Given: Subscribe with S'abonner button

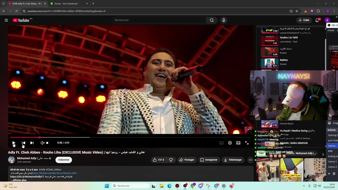Looking at the screenshot, I should (64, 160).
